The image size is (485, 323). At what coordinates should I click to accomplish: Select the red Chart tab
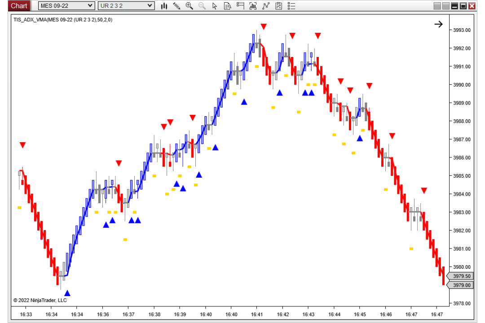19,5
